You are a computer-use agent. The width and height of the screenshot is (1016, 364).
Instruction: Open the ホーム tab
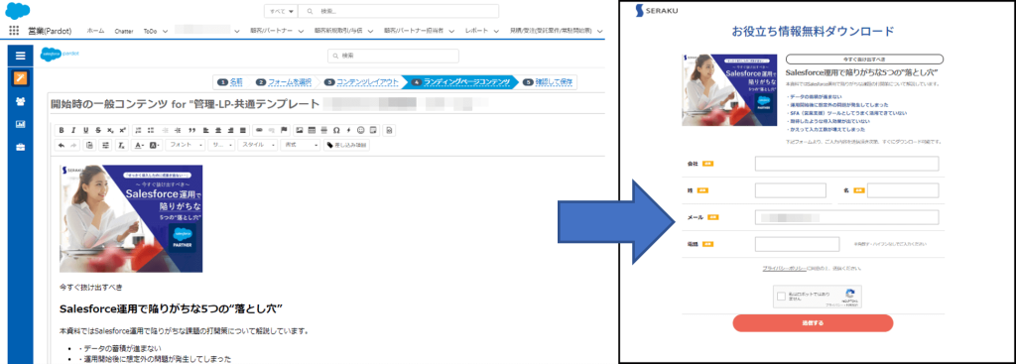pos(95,31)
